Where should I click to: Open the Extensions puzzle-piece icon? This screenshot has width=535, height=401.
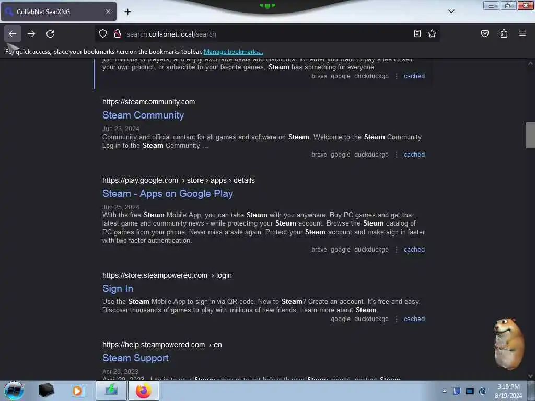[504, 33]
